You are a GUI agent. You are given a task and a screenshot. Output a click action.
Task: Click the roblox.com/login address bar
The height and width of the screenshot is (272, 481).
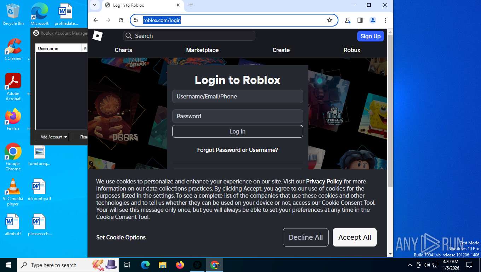pos(233,20)
